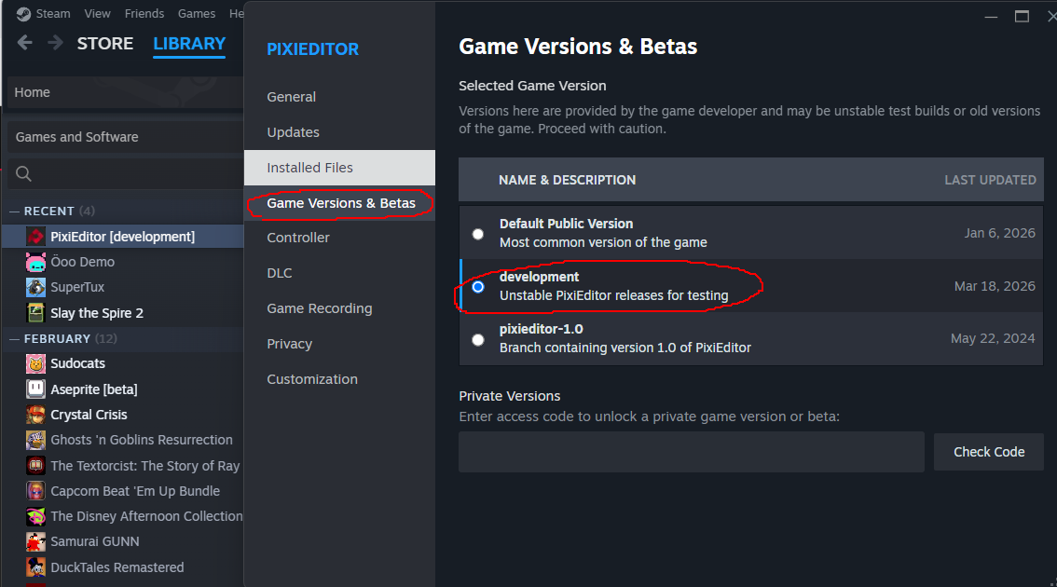Go to the Steam STORE page
This screenshot has width=1057, height=587.
pyautogui.click(x=105, y=44)
